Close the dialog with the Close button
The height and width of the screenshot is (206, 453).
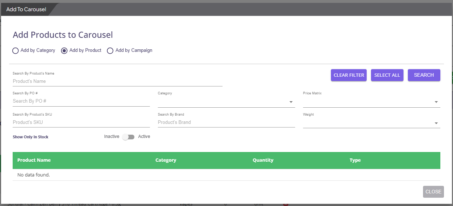point(433,192)
